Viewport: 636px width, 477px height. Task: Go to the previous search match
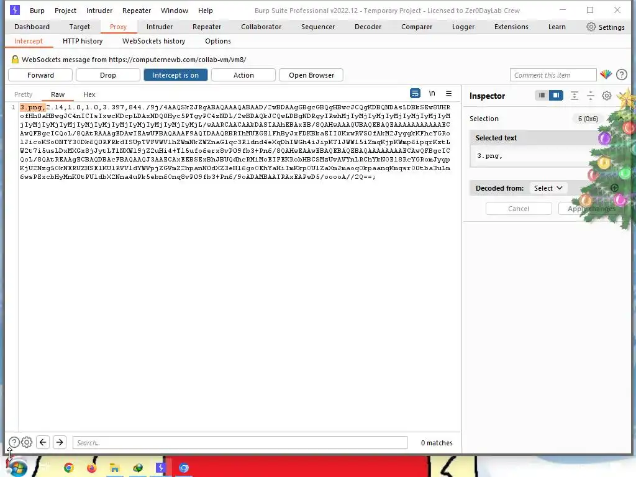pyautogui.click(x=43, y=442)
